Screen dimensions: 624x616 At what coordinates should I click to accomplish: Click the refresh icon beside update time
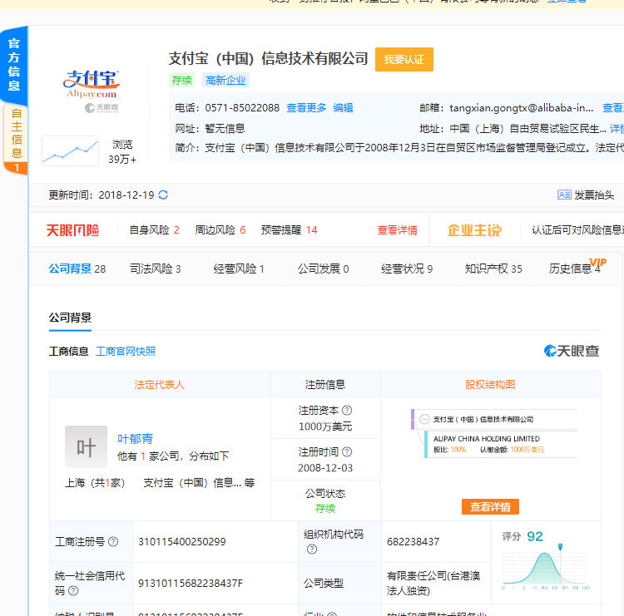(163, 195)
